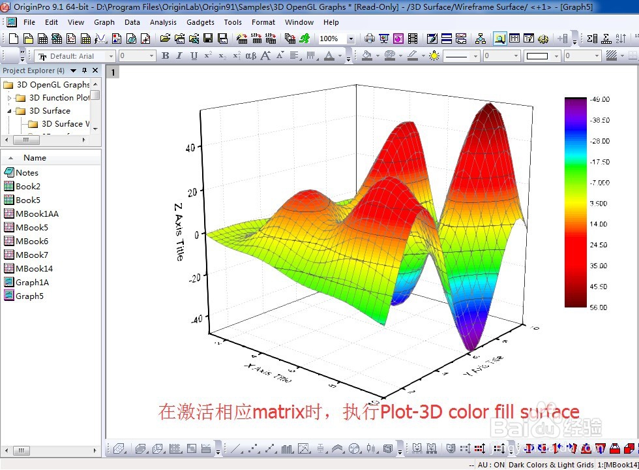Click the scatter plot icon
This screenshot has width=639, height=470.
tap(254, 449)
